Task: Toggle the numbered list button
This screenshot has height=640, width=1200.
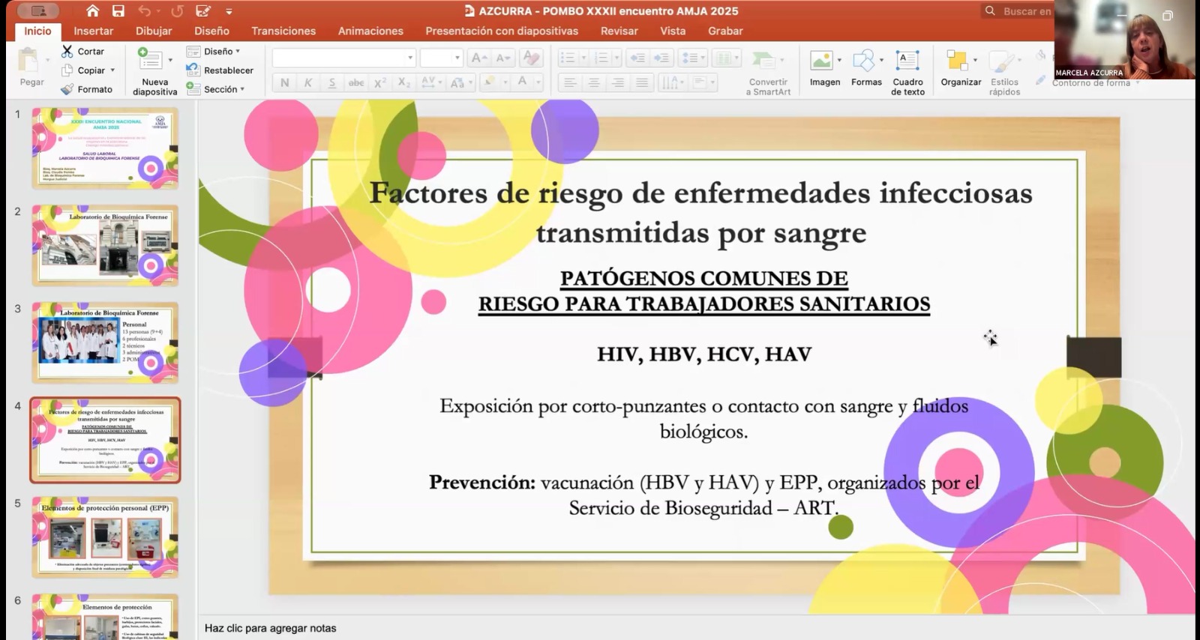Action: point(601,58)
